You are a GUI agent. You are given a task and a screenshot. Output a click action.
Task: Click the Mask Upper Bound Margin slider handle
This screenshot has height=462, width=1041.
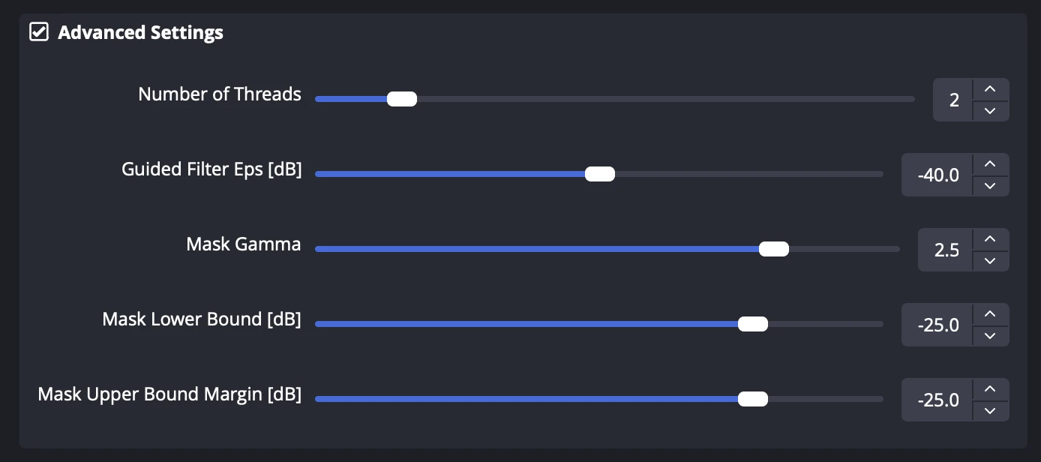pyautogui.click(x=753, y=399)
